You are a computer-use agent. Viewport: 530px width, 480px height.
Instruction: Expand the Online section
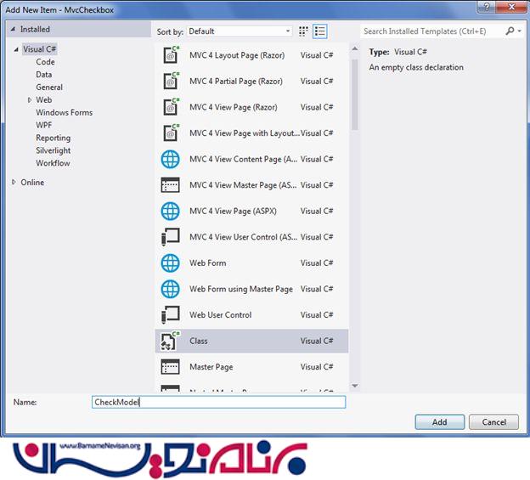pyautogui.click(x=14, y=182)
